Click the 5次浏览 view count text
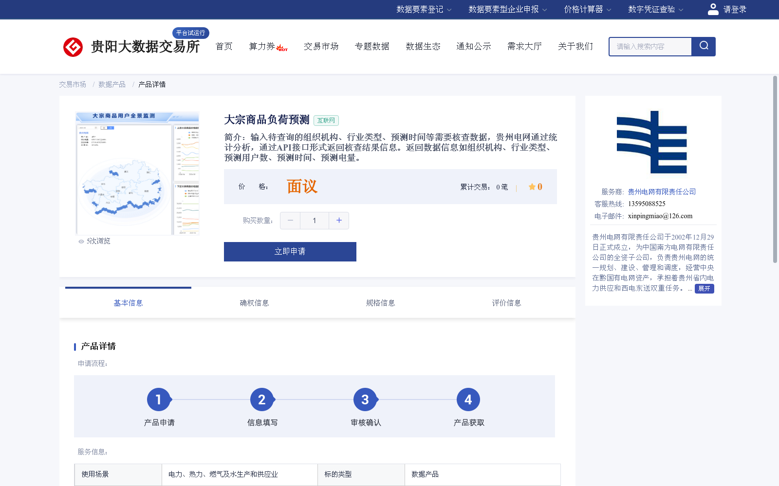 98,241
